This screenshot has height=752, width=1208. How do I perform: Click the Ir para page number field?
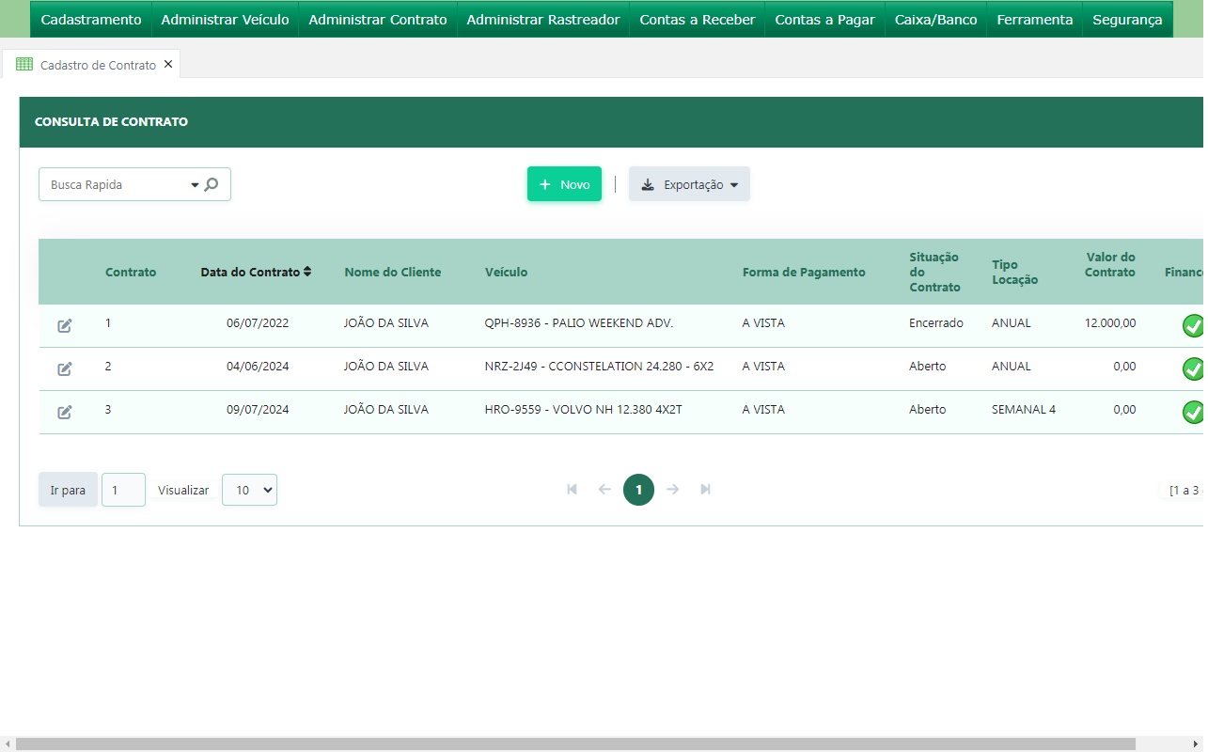[123, 490]
